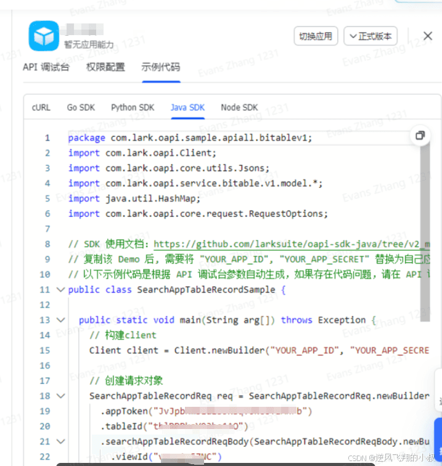Screen dimensions: 442x466
Task: Collapse the main method fold on line 13
Action: point(60,320)
